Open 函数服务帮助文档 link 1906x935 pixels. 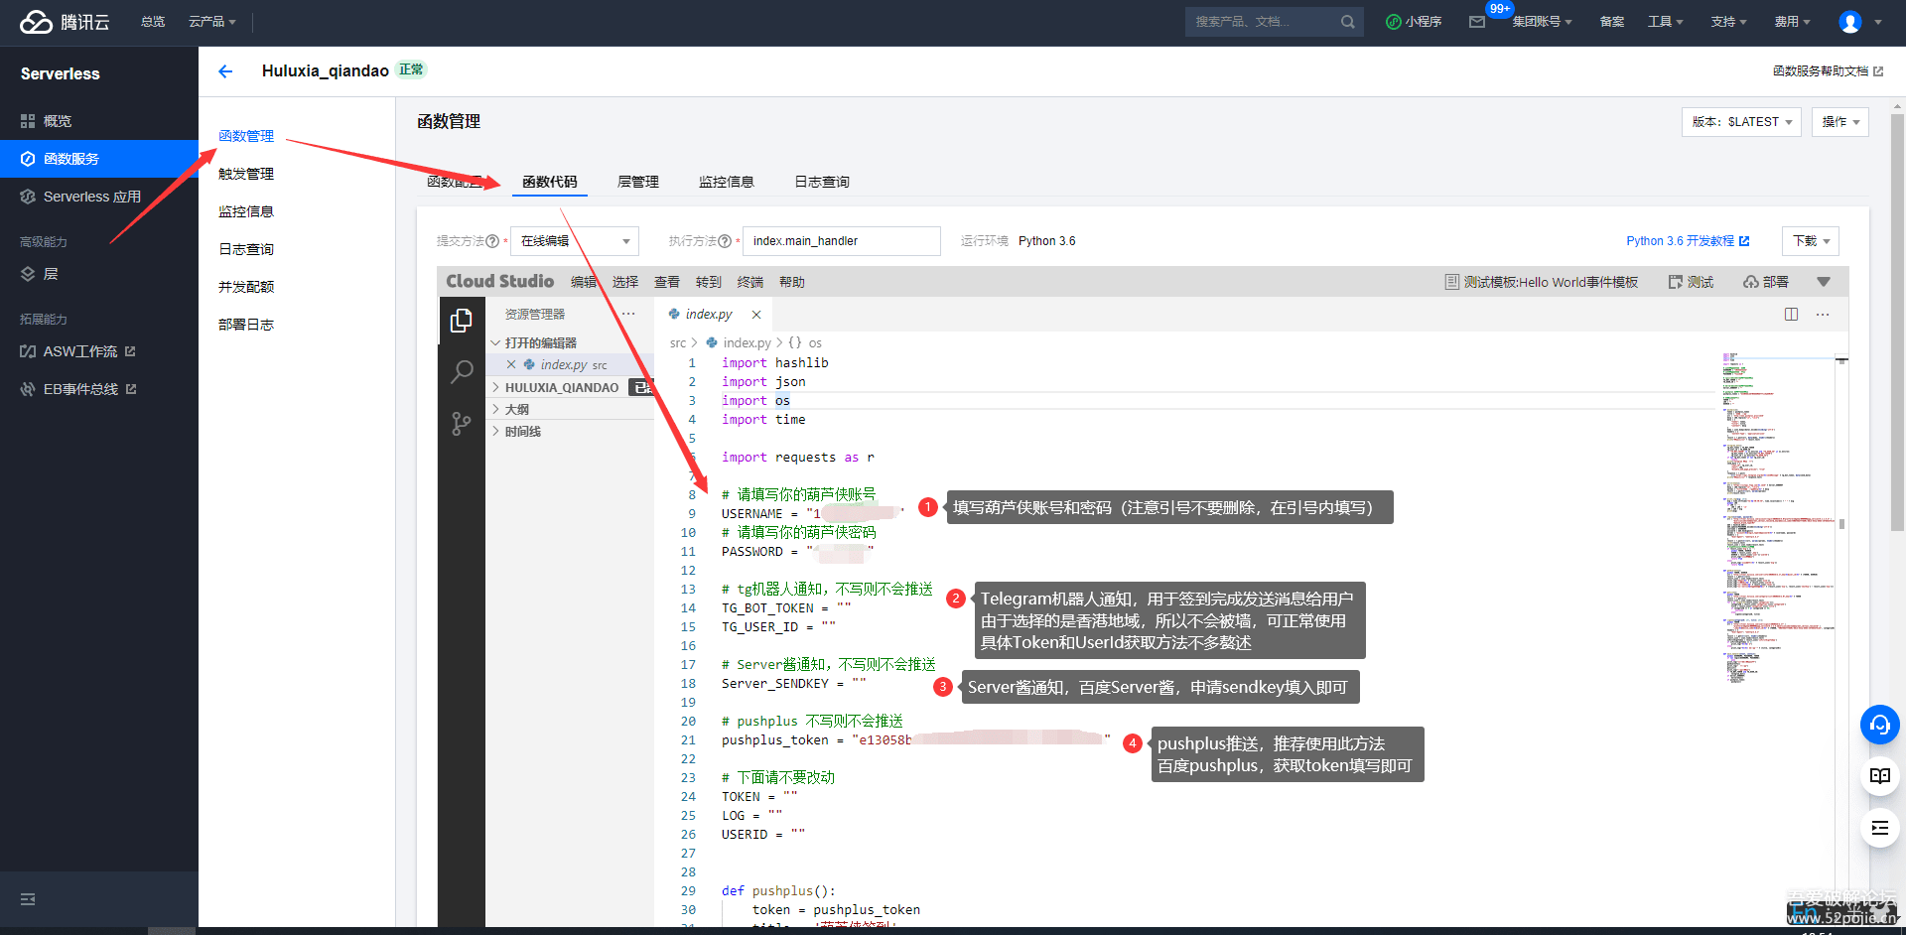pos(1828,71)
